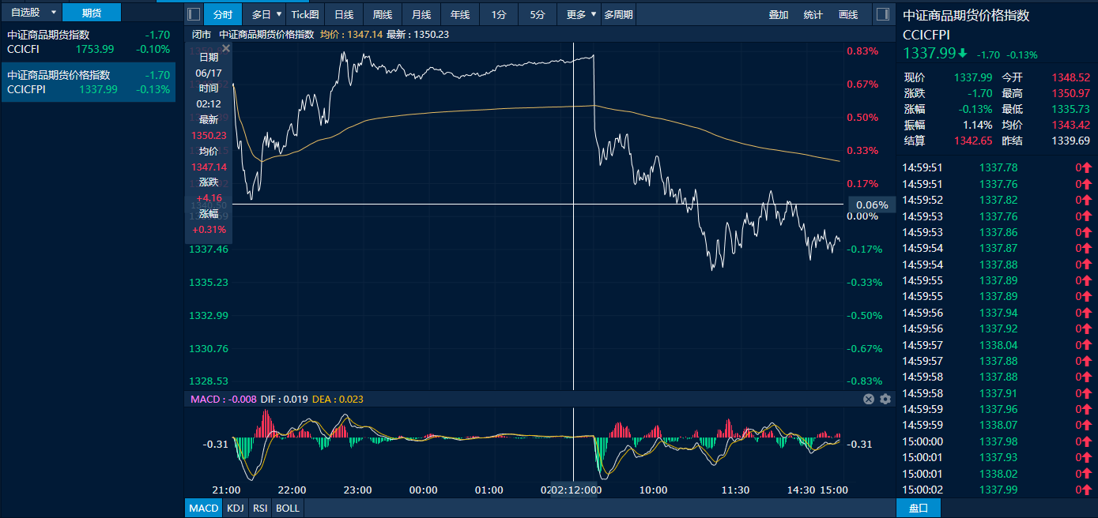Image resolution: width=1098 pixels, height=518 pixels.
Task: Show the BOLL indicator
Action: click(x=287, y=508)
